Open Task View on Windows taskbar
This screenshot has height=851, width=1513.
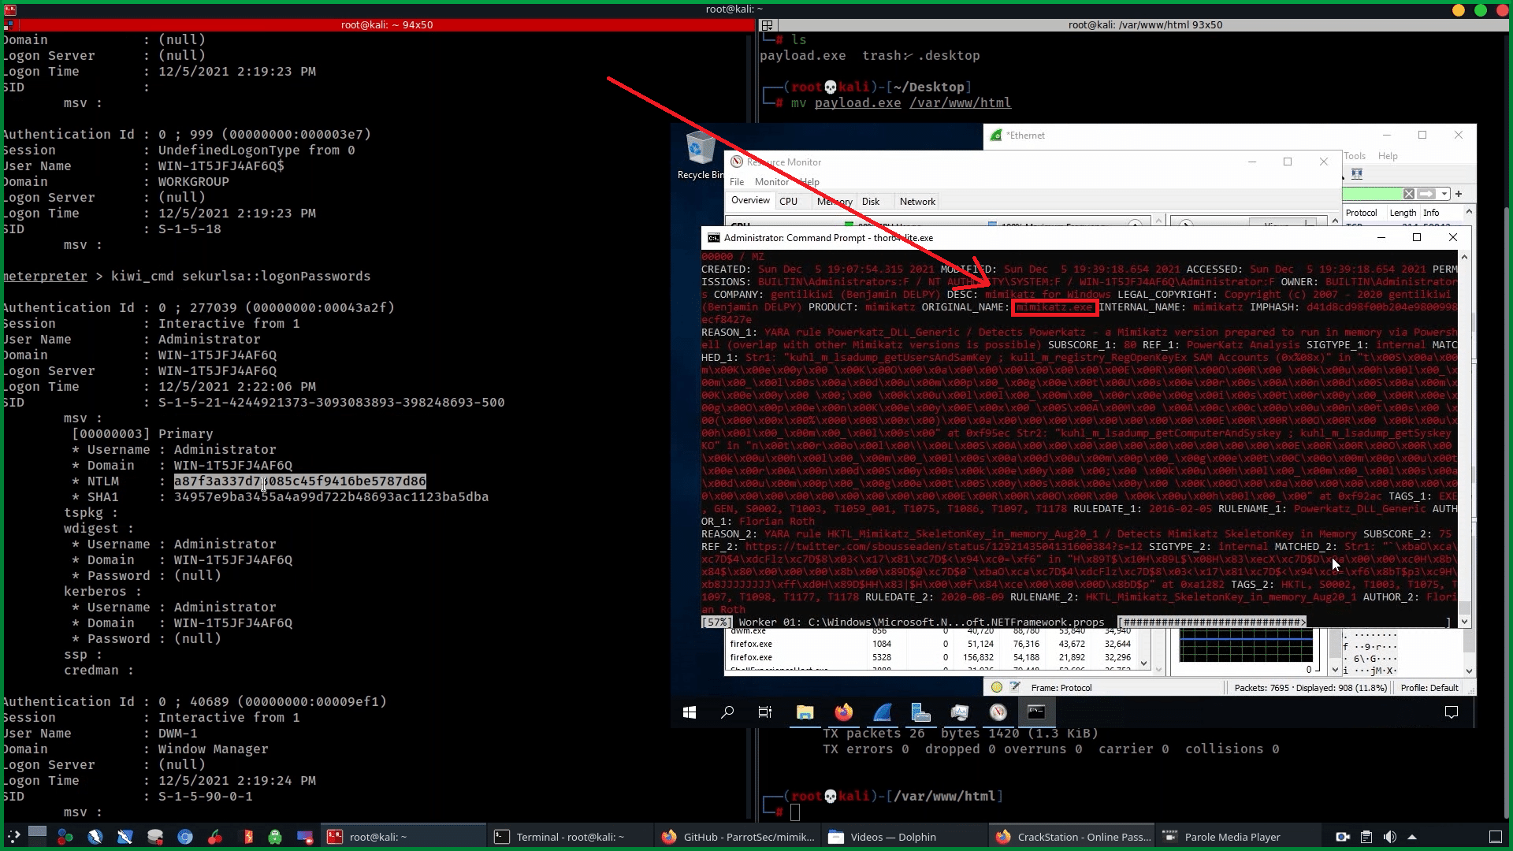click(765, 712)
